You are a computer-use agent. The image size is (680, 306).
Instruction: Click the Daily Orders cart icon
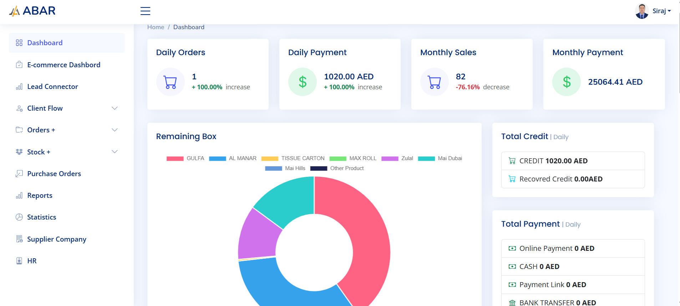click(171, 82)
